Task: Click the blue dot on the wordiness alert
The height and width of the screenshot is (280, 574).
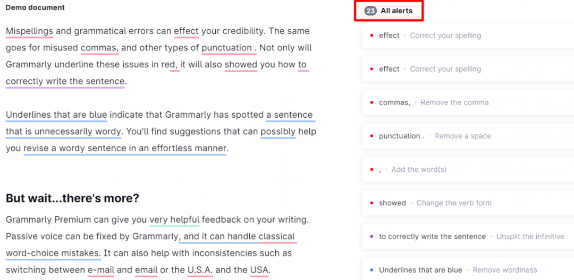Action: click(x=371, y=270)
